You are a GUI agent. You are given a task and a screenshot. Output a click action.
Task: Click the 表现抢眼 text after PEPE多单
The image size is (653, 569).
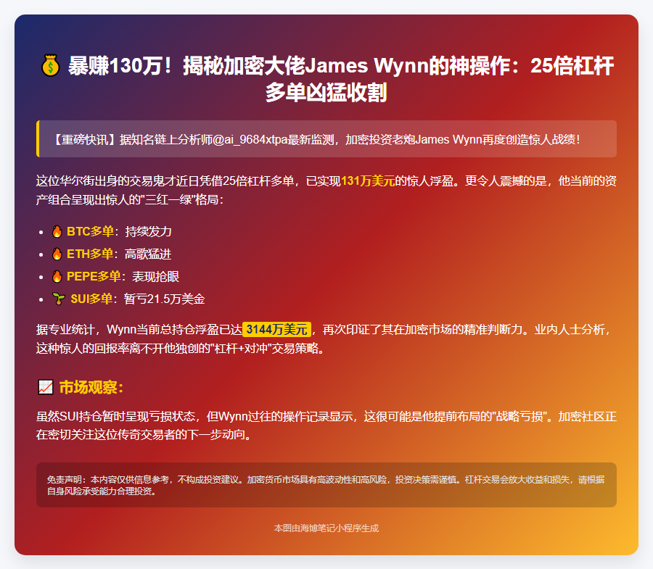156,276
